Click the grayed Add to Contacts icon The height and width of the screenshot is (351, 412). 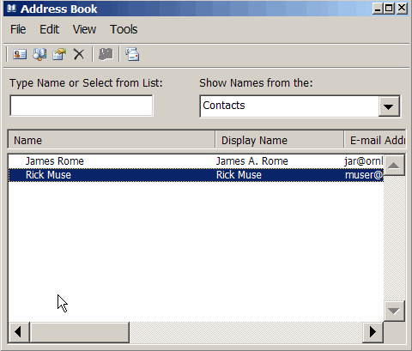click(106, 54)
